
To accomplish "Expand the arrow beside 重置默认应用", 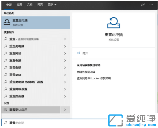I will (65, 110).
